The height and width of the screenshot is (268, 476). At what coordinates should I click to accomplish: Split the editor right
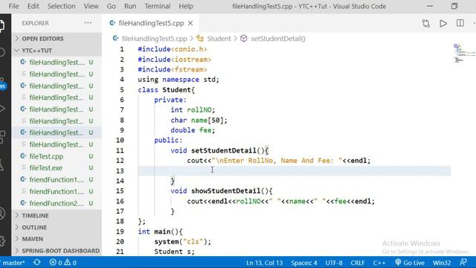click(x=460, y=23)
